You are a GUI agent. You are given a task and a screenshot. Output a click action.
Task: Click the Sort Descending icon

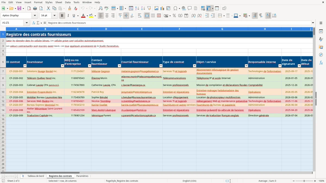click(143, 8)
